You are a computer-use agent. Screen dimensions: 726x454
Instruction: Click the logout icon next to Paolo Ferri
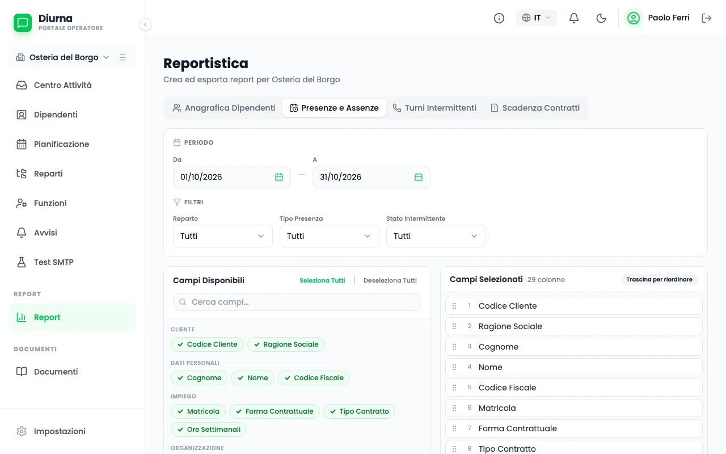pyautogui.click(x=707, y=18)
